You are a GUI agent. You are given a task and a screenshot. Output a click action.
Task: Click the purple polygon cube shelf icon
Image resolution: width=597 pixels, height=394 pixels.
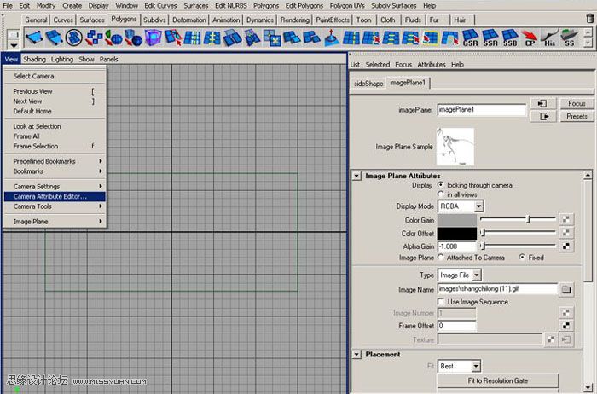pos(153,37)
